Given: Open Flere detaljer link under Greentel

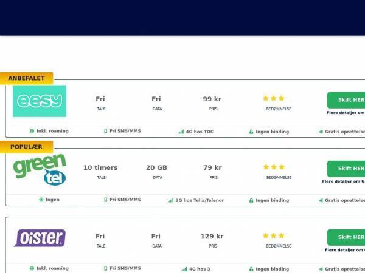Looking at the screenshot, I should tap(344, 181).
